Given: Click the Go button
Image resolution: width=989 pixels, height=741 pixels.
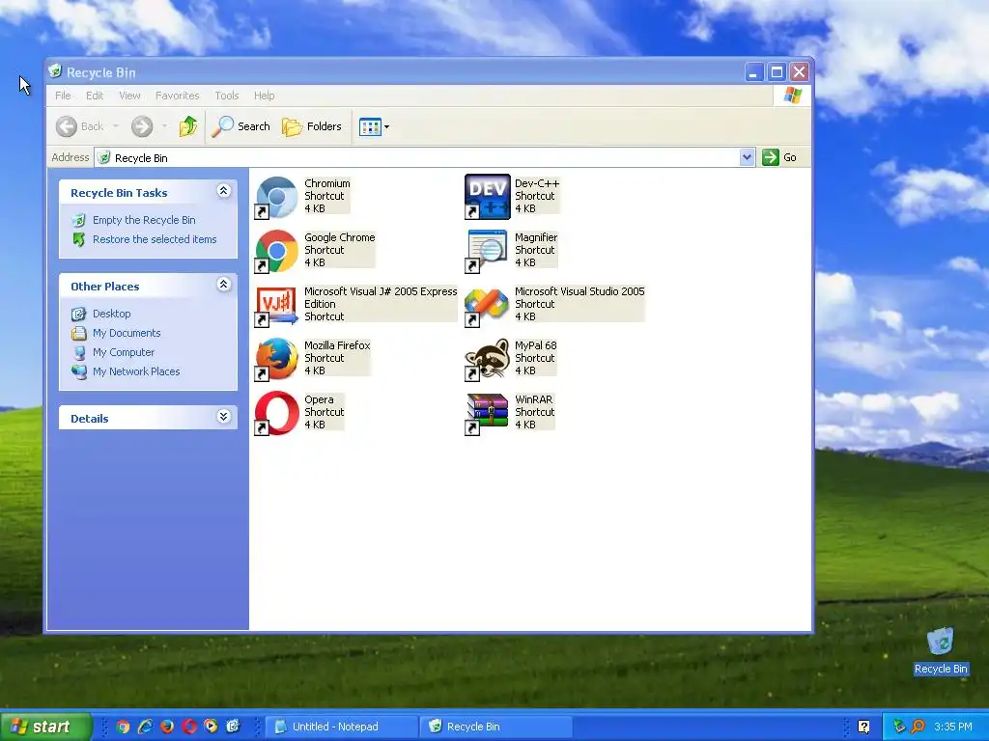Looking at the screenshot, I should coord(779,157).
